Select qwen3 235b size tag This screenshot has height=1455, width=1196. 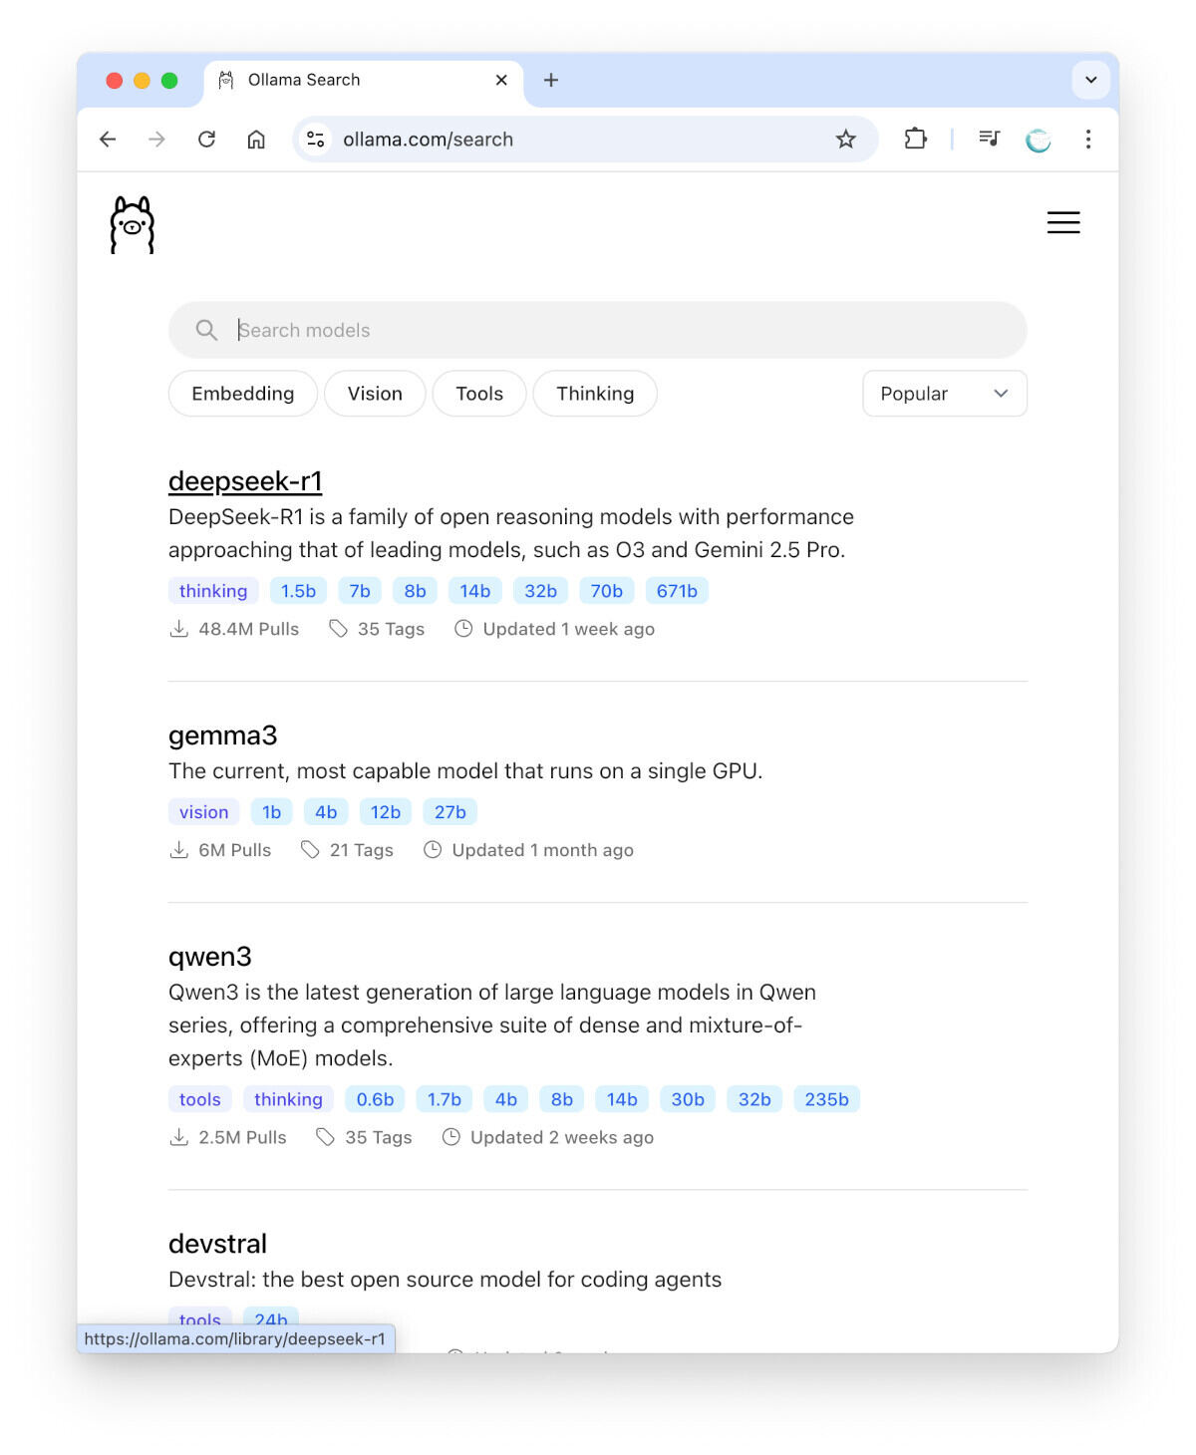click(x=826, y=1099)
